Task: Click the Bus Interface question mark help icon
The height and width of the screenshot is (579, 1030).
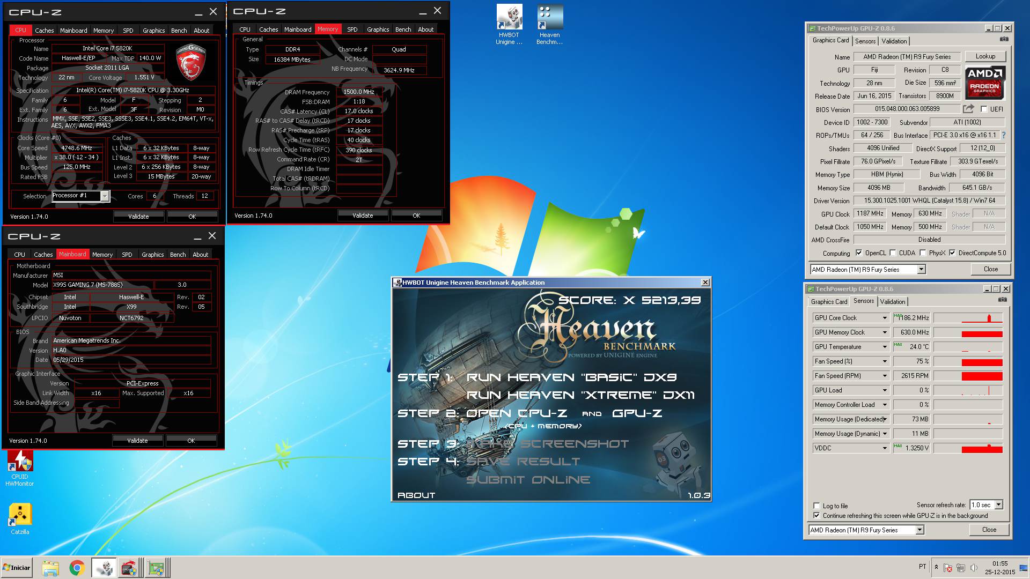Action: 1004,135
